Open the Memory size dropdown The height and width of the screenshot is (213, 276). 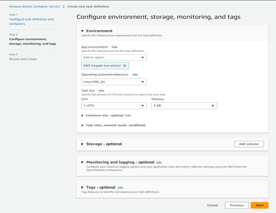pyautogui.click(x=184, y=106)
